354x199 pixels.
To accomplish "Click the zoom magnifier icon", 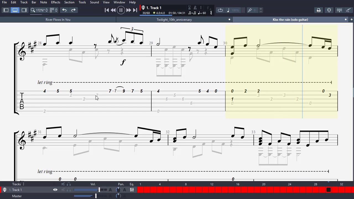I will (33, 10).
